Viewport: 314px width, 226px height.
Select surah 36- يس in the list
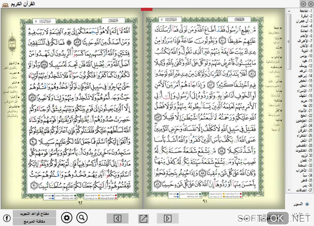(308, 185)
